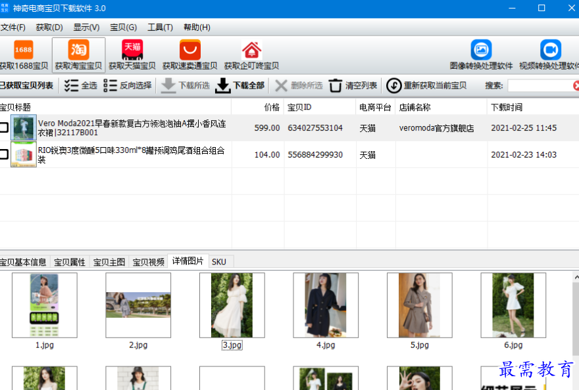Click the 3.jpg filename label
This screenshot has height=390, width=579.
coord(232,345)
